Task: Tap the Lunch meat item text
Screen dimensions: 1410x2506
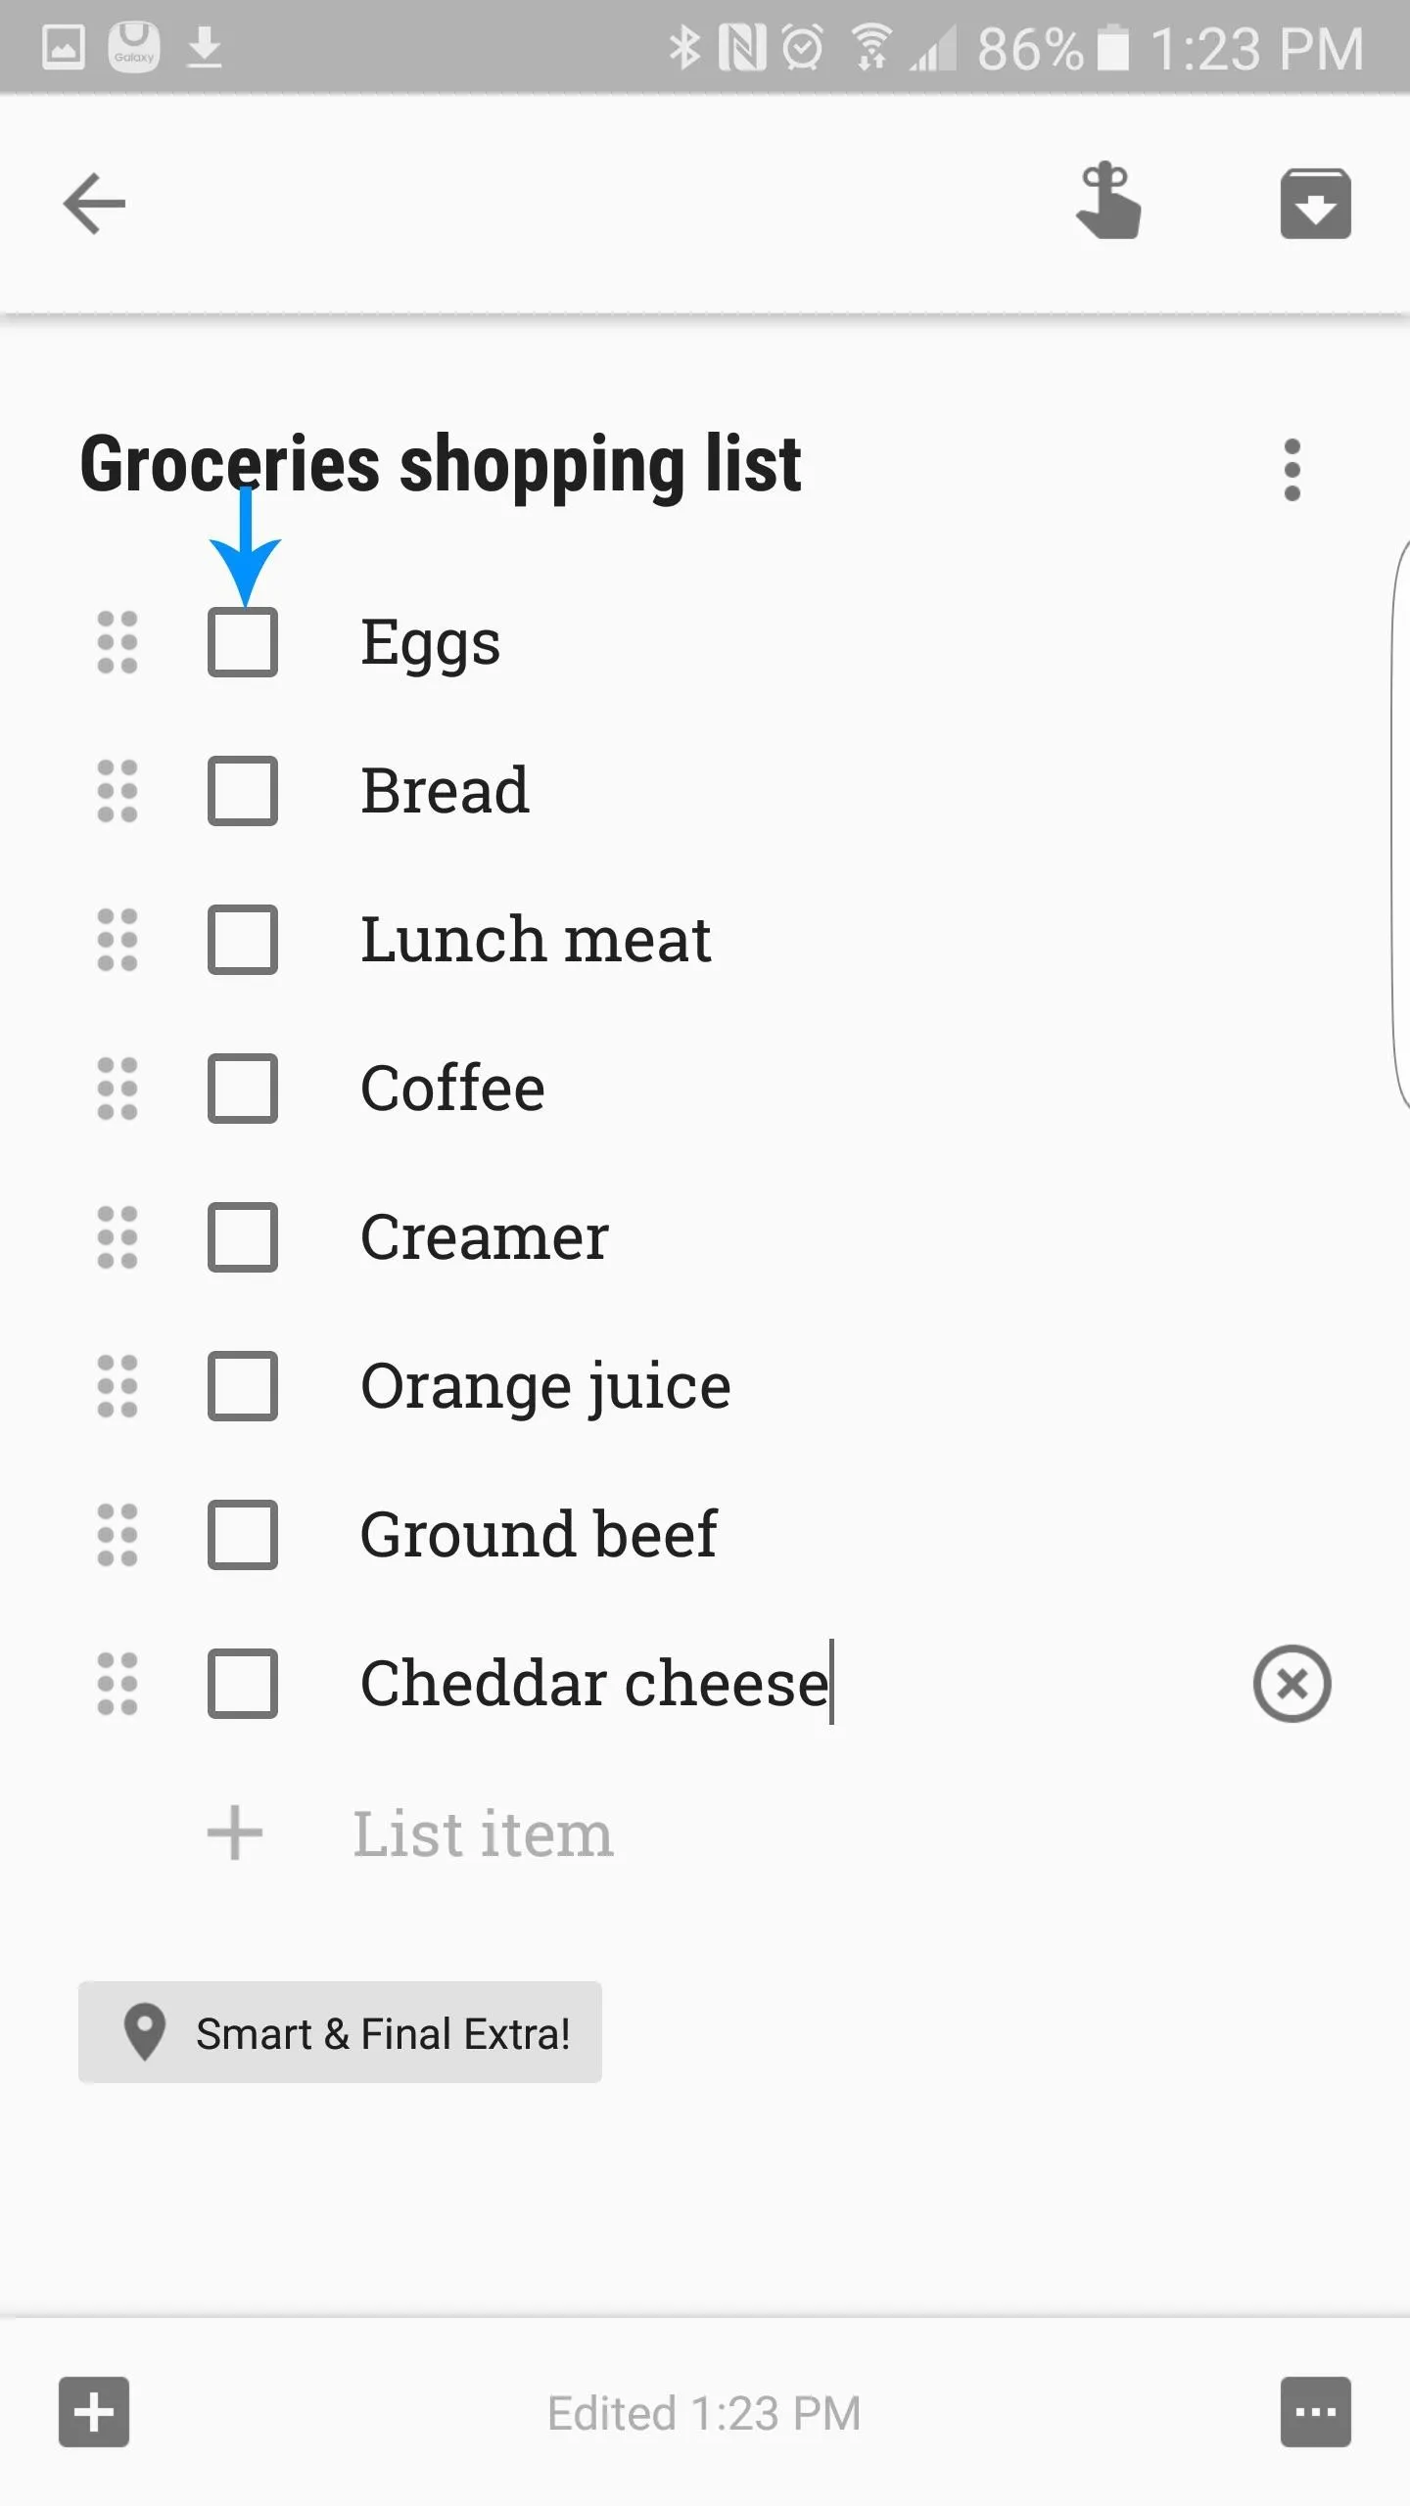Action: (536, 940)
